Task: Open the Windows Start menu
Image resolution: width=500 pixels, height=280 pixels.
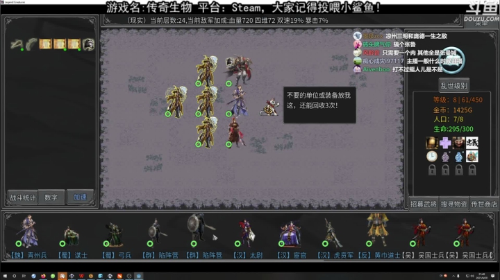Action: click(5, 276)
